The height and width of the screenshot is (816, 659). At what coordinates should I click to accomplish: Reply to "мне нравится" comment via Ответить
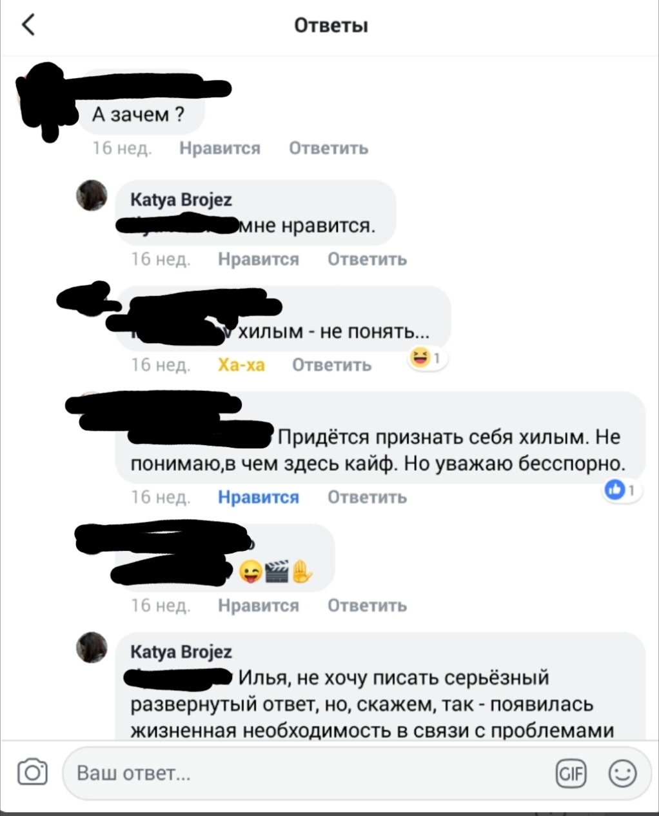click(x=368, y=259)
